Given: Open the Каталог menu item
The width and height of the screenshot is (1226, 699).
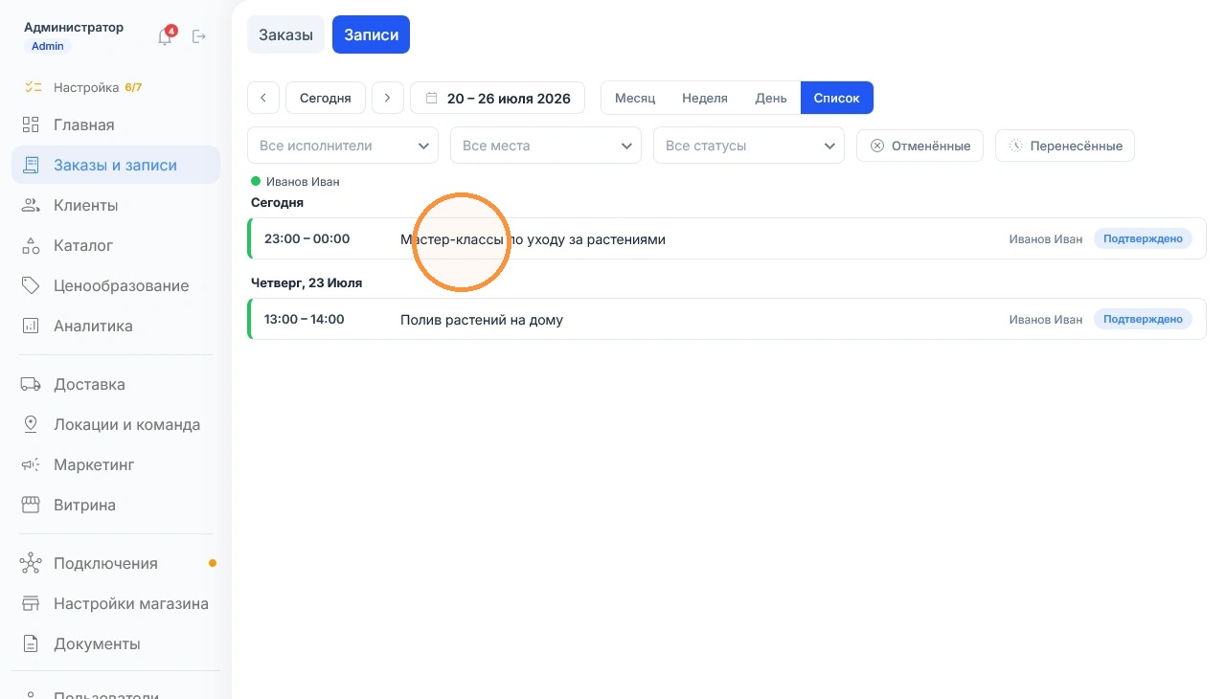Looking at the screenshot, I should 116,245.
